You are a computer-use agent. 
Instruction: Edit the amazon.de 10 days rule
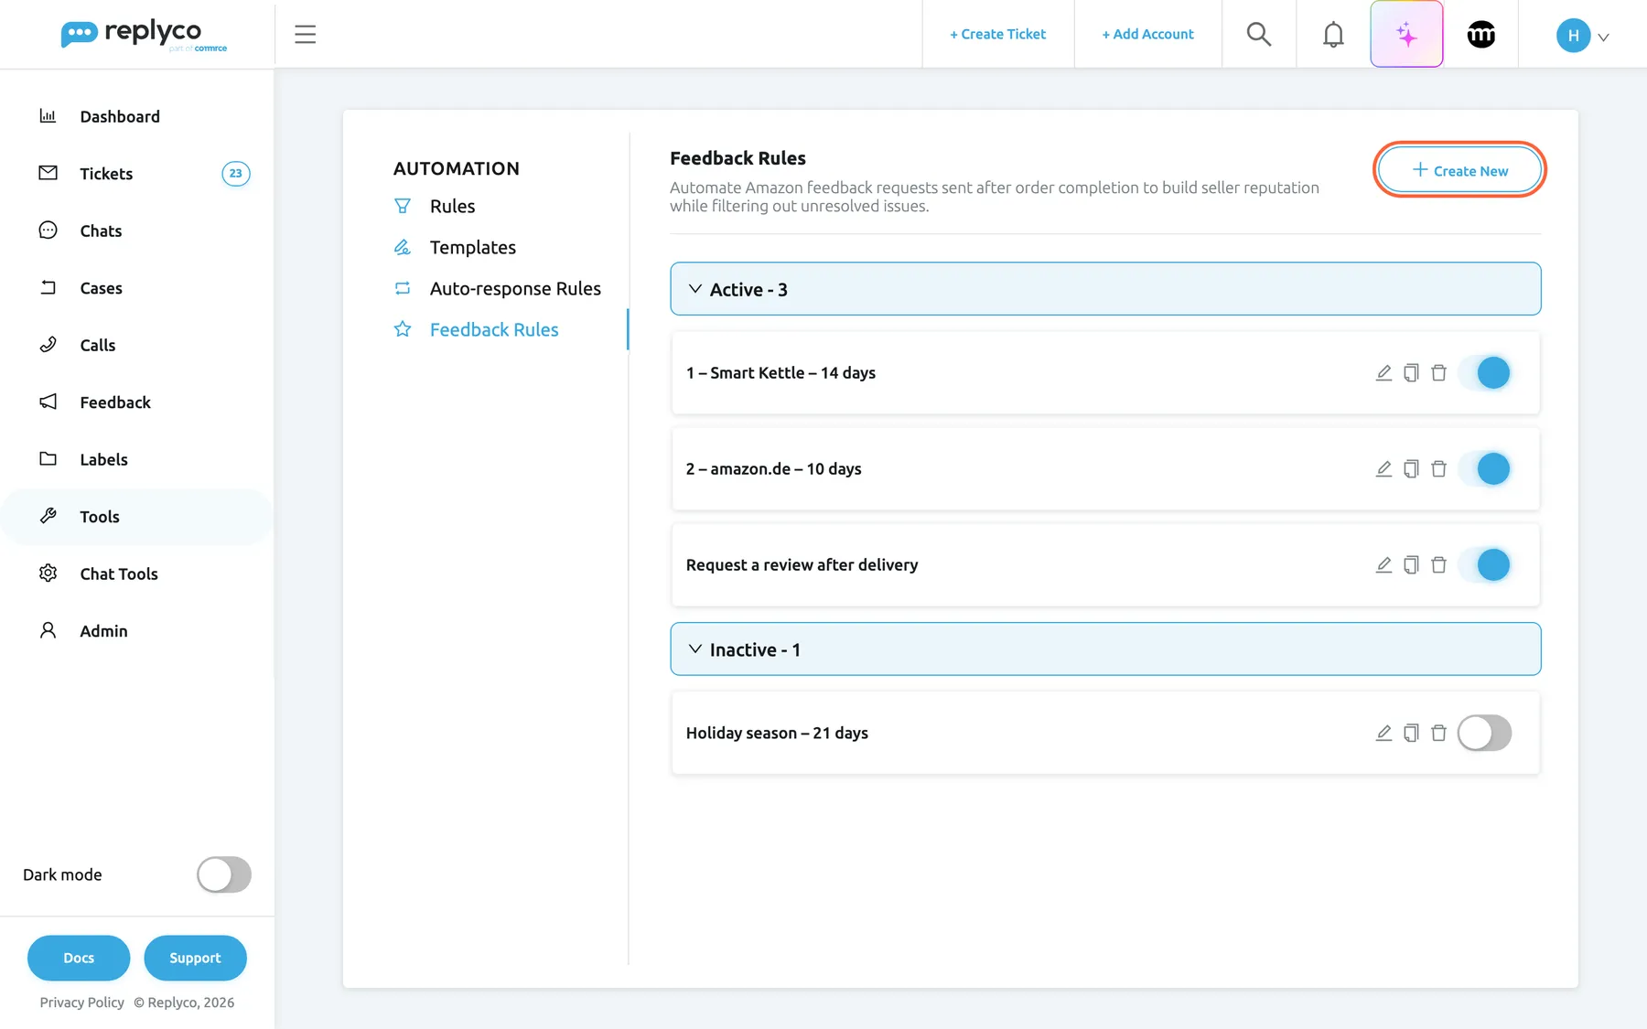click(x=1383, y=469)
